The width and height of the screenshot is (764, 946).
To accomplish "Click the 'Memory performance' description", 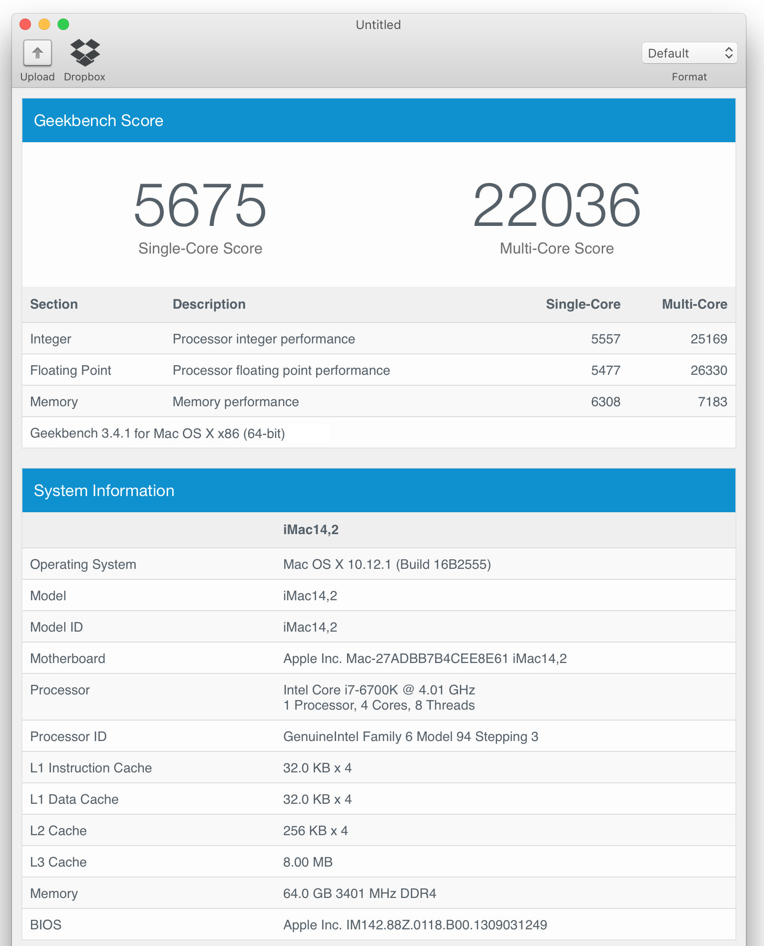I will click(x=236, y=402).
